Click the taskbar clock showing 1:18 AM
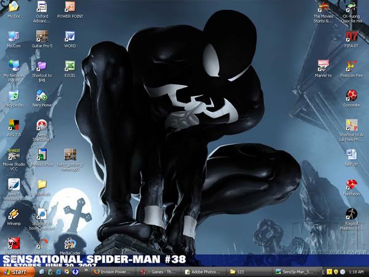Screen dimensions: 369x277 pos(355,271)
